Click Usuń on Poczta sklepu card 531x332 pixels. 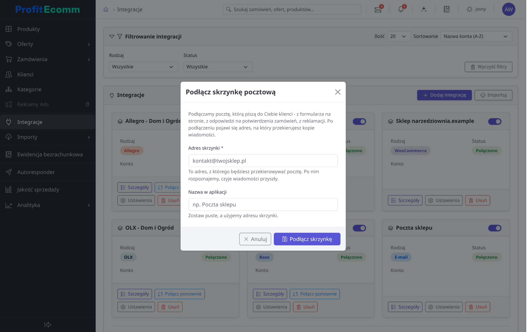pos(478,307)
